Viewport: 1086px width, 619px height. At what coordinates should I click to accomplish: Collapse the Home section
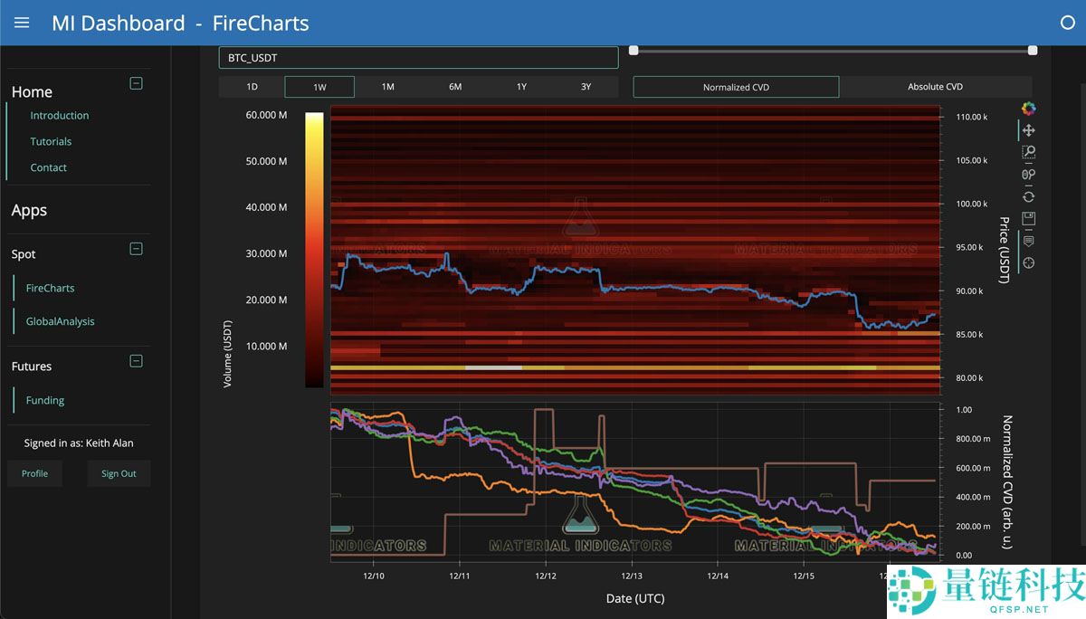pyautogui.click(x=136, y=82)
